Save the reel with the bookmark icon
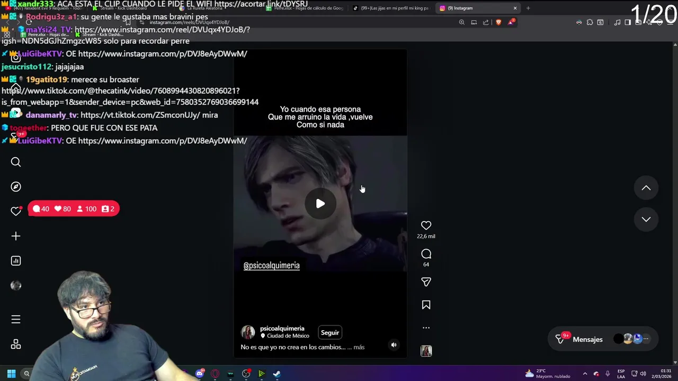Viewport: 678px width, 381px height. [426, 305]
